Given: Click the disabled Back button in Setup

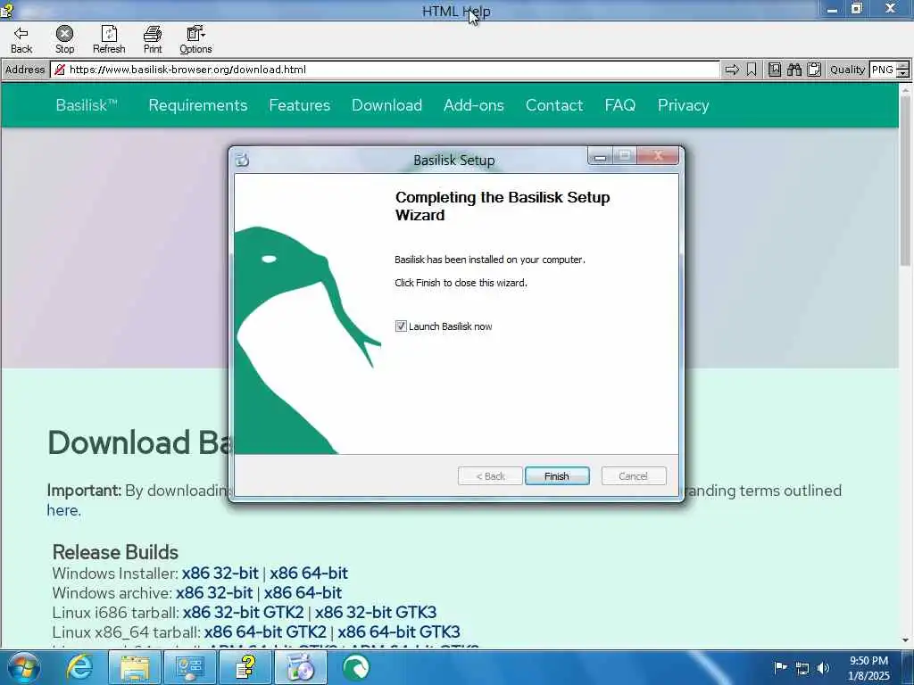Looking at the screenshot, I should 490,476.
